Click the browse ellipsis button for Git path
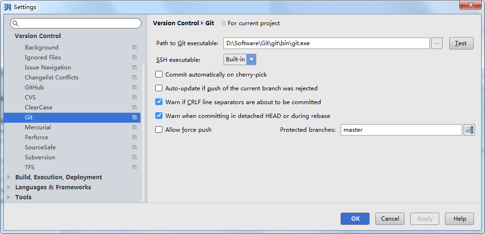Viewport: 485px width, 234px height. pos(437,44)
